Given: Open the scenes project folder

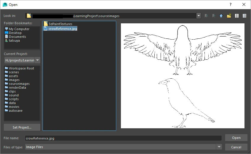Looking at the screenshot, I should (12, 72).
